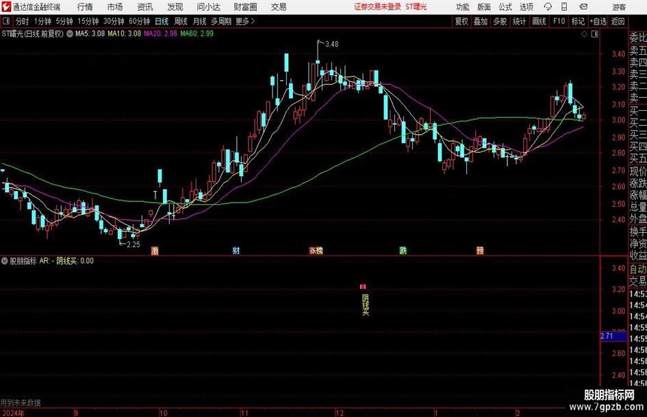Click the MA60: 2.99 indicator label

point(196,34)
